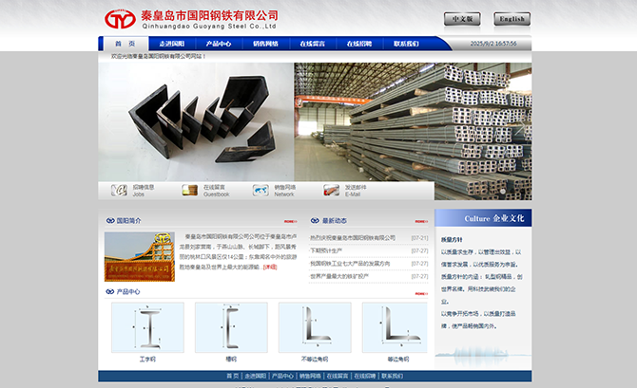Click MORE icon beside 国阳简介 heading

coord(290,221)
